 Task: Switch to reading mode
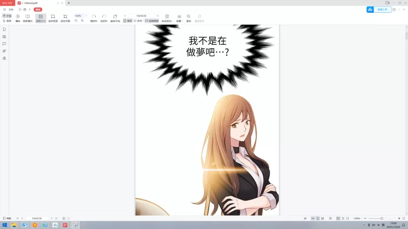pos(28,18)
